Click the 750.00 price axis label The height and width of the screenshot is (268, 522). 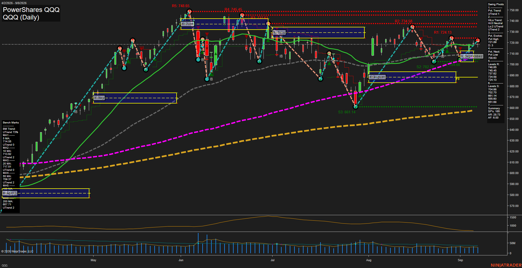[514, 10]
